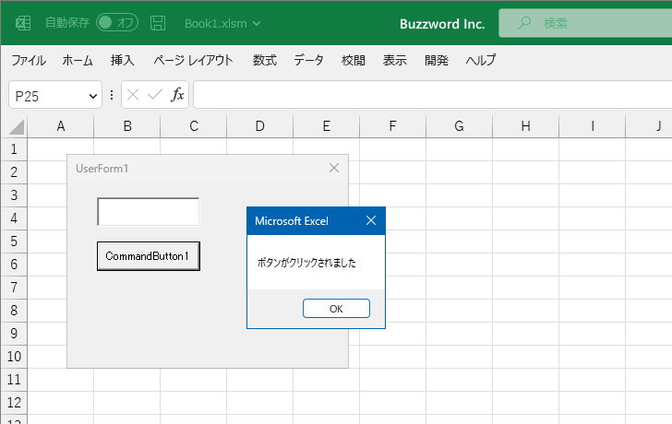Open the 開発 ribbon tab
Image resolution: width=672 pixels, height=424 pixels.
click(437, 60)
